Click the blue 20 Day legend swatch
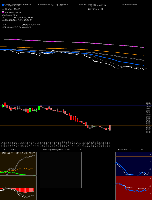The width and height of the screenshot is (152, 200). click(3, 5)
